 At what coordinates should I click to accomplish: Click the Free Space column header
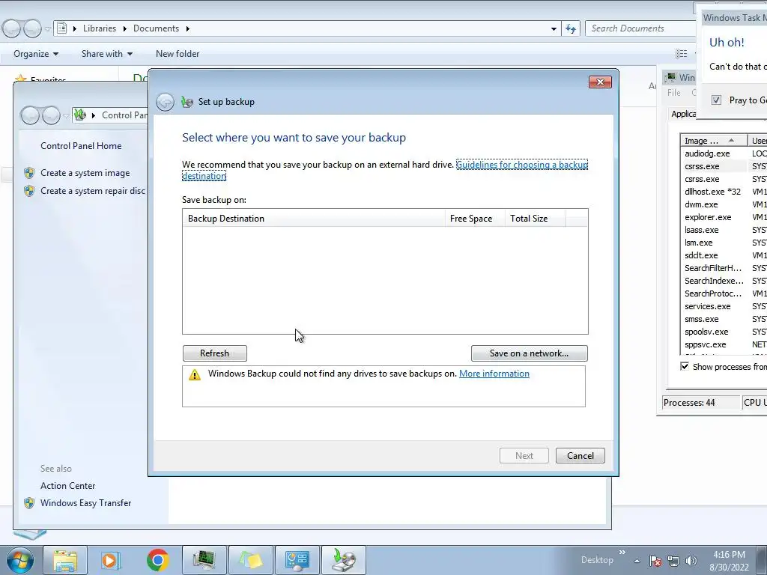coord(475,219)
